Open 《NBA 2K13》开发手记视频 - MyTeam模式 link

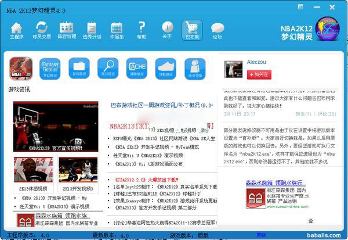tap(157, 147)
